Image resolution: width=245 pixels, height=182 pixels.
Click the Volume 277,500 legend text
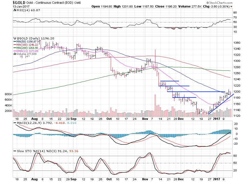[x=27, y=54]
